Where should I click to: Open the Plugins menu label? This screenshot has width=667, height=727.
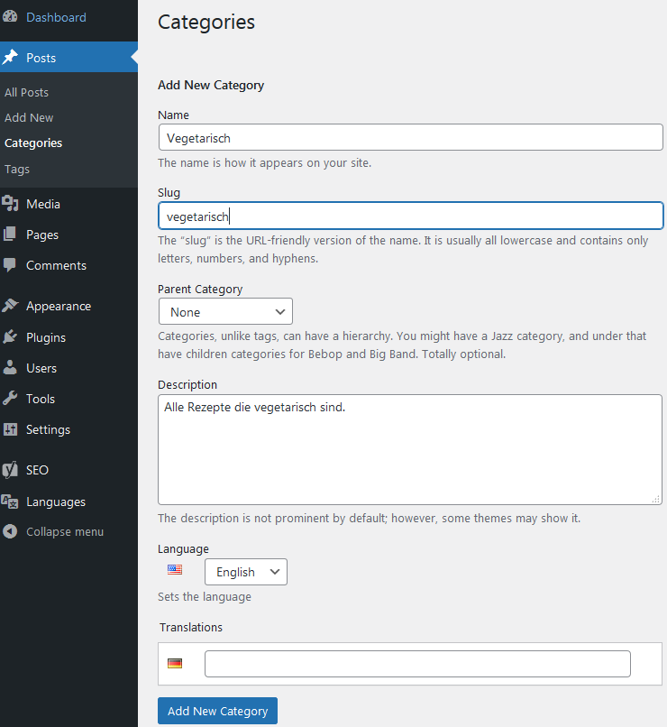click(x=46, y=337)
